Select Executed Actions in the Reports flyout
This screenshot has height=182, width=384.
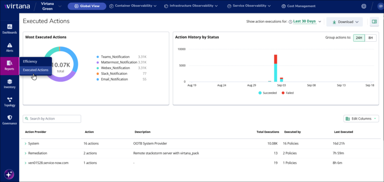click(x=36, y=70)
